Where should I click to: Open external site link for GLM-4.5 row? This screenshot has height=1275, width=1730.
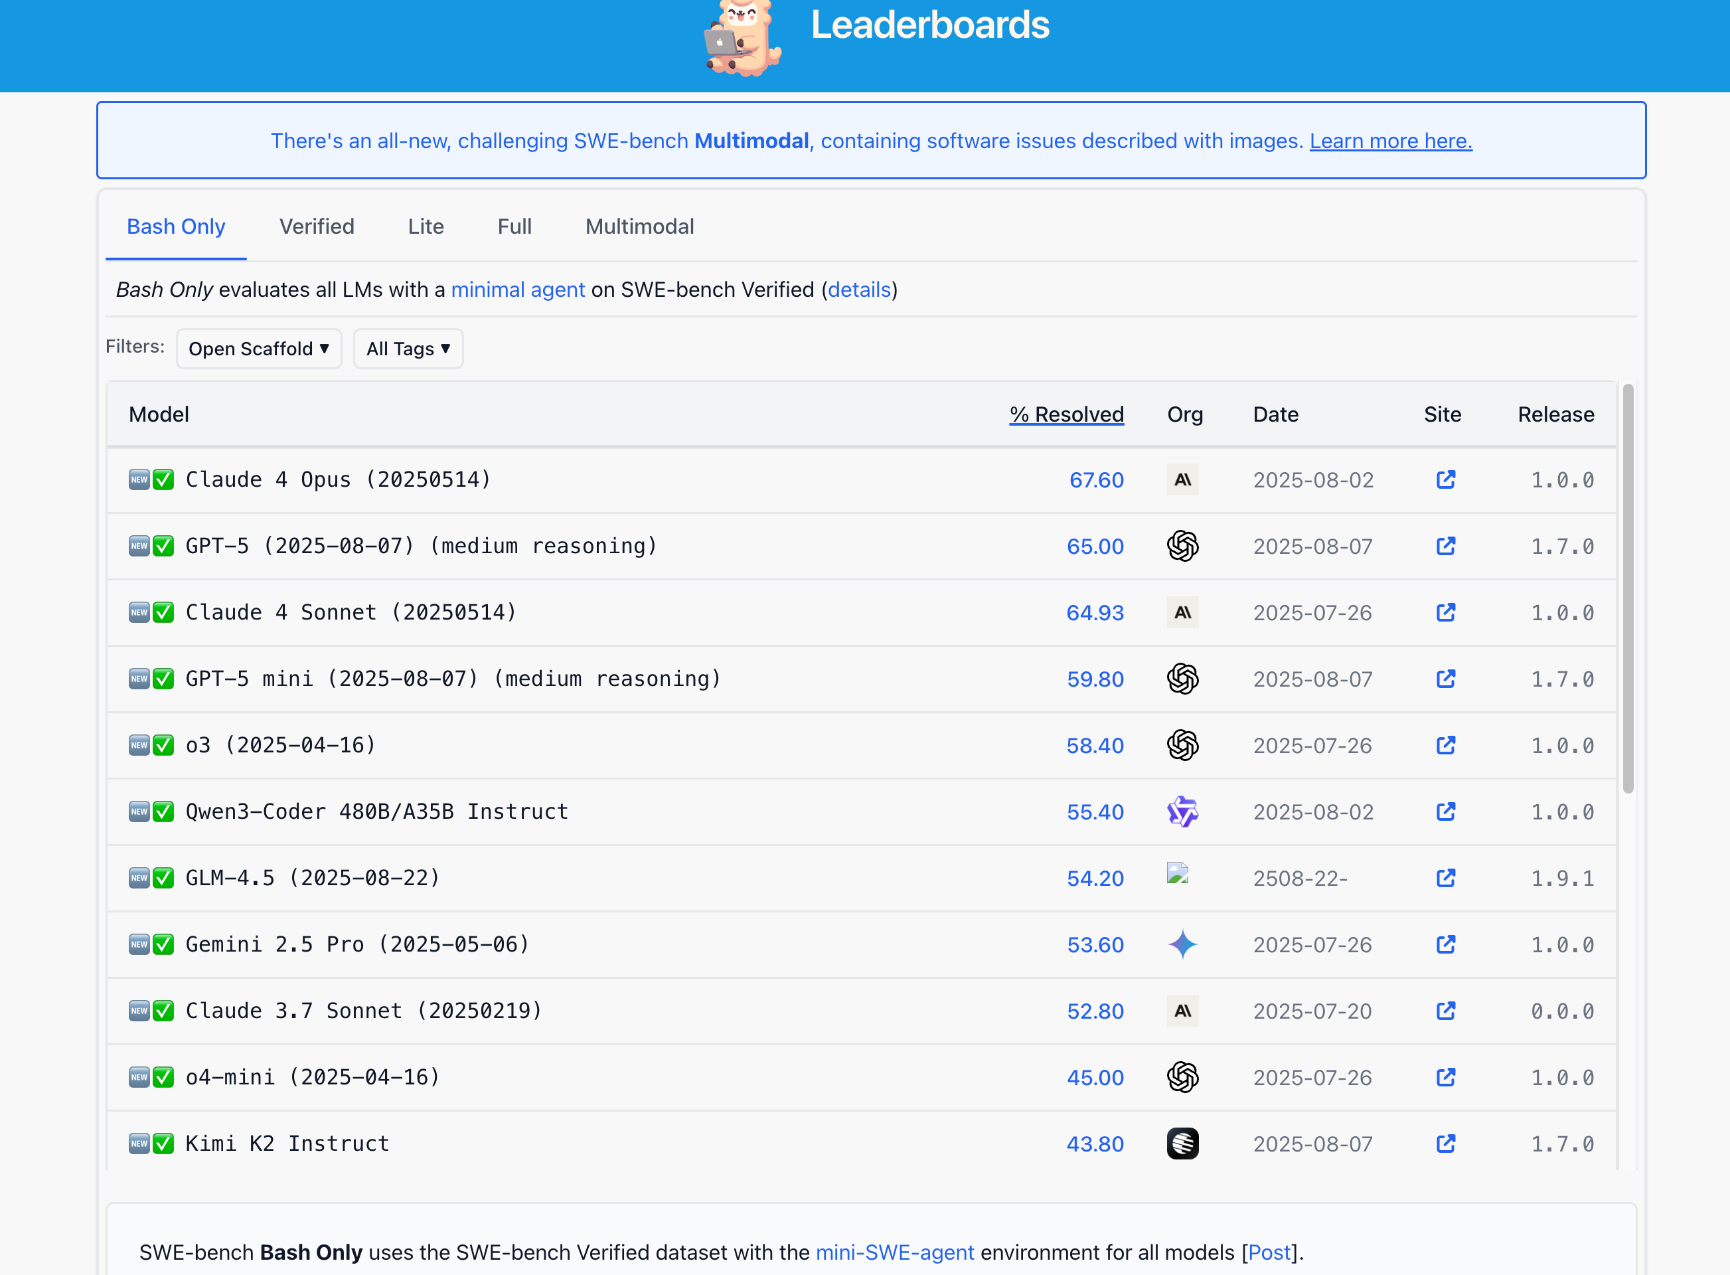(1445, 879)
